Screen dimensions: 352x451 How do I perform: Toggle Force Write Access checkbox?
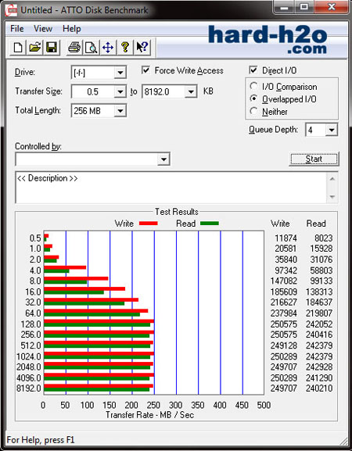(146, 70)
